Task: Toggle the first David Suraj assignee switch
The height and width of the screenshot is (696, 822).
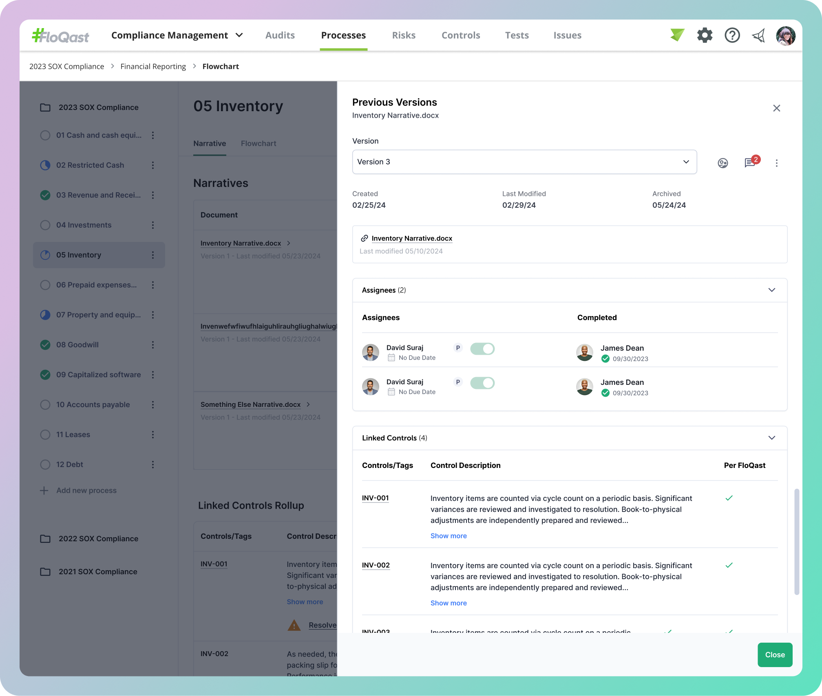Action: (x=482, y=349)
